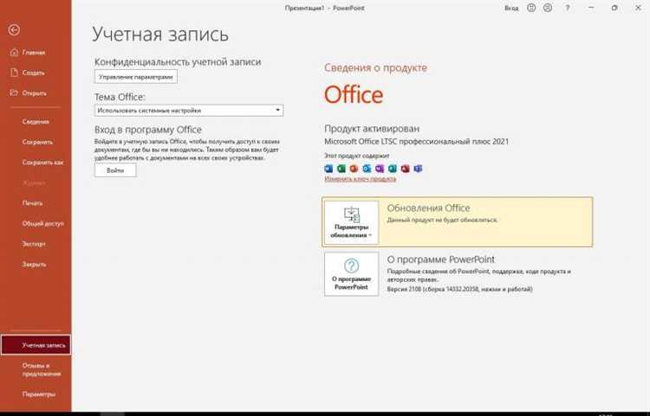
Task: Select Учетная запись in the sidebar
Action: (x=36, y=345)
